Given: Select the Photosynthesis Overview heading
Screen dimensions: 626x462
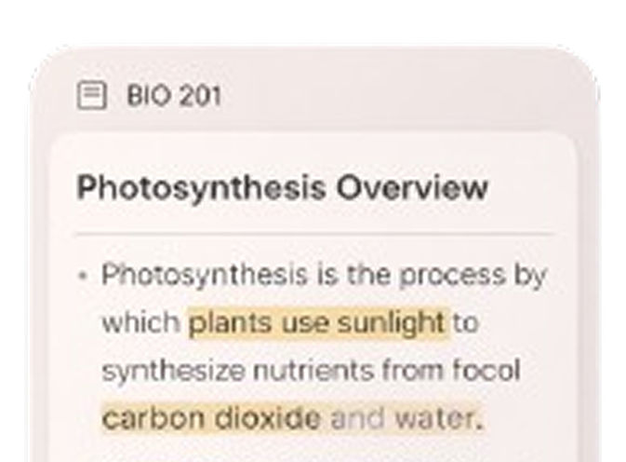Looking at the screenshot, I should pos(281,187).
